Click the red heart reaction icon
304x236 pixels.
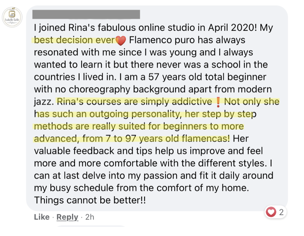(x=271, y=212)
